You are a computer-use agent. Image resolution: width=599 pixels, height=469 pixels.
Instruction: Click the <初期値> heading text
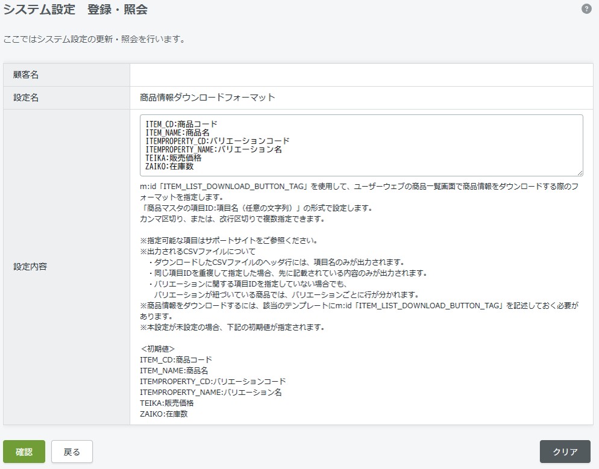(158, 349)
